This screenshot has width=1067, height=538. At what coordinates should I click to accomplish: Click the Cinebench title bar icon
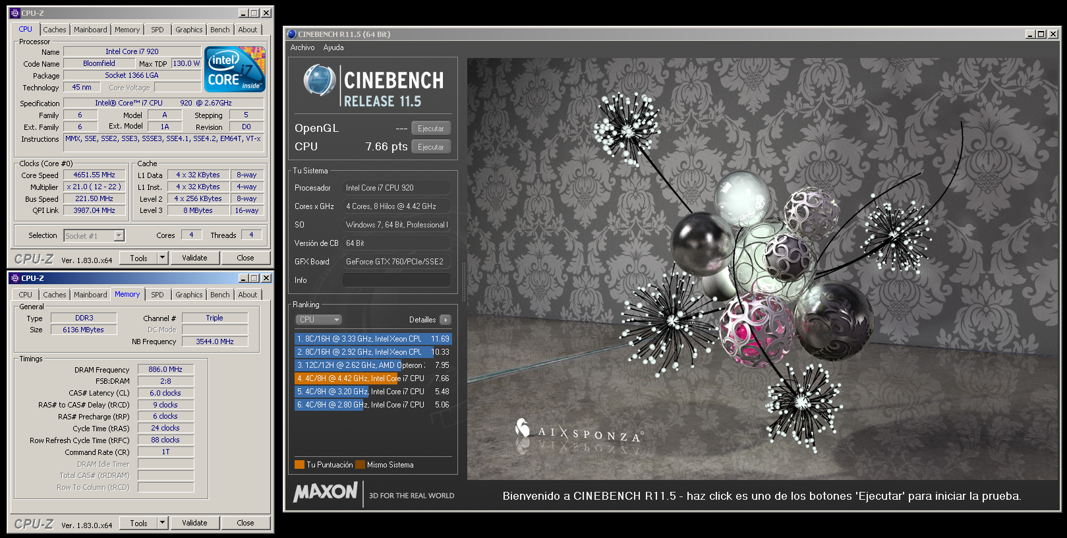[x=291, y=34]
